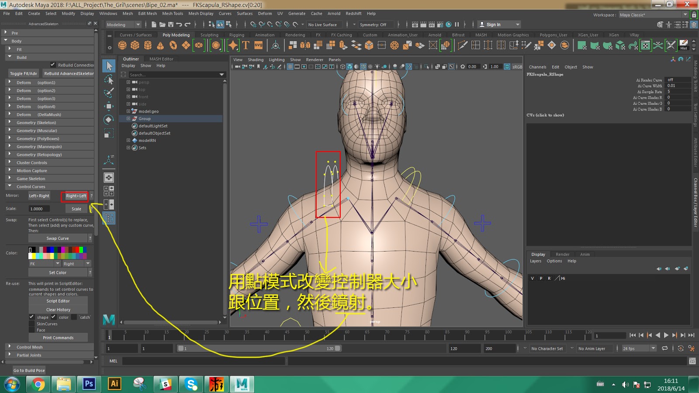699x393 pixels.
Task: Open Photoshop from the Windows taskbar
Action: (89, 384)
